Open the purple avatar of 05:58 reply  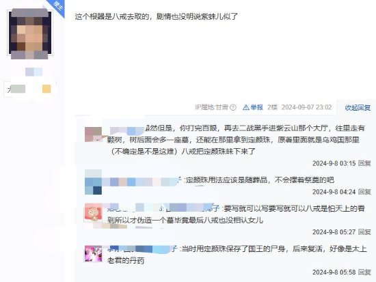coord(93,253)
